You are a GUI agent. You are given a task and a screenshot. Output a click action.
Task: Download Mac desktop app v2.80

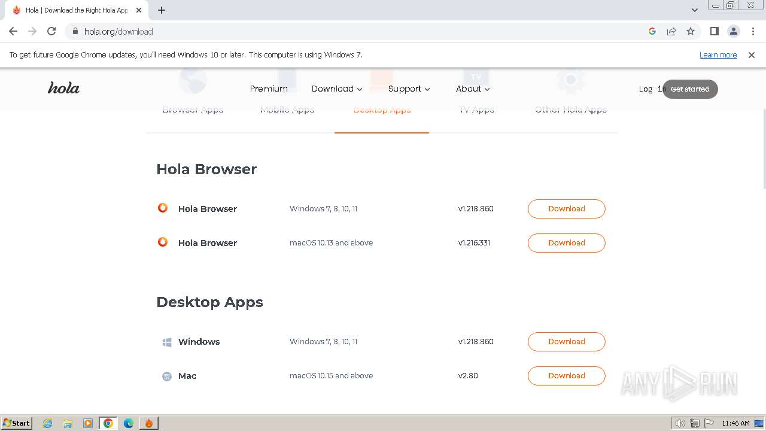click(566, 375)
